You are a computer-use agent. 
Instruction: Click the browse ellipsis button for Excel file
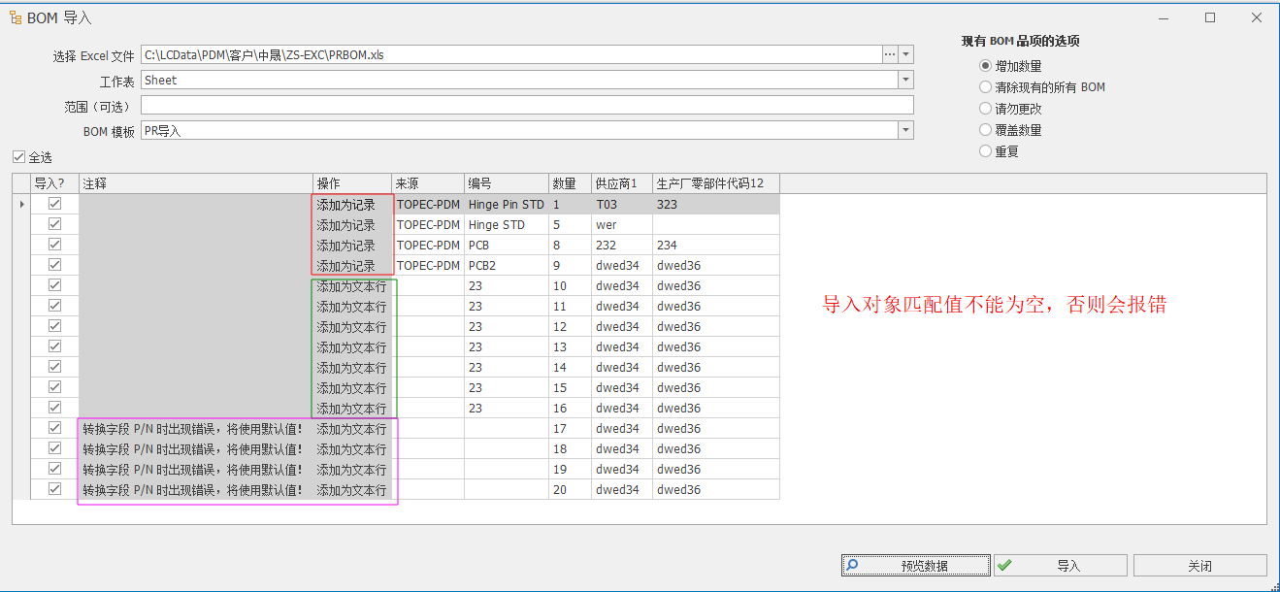[890, 55]
